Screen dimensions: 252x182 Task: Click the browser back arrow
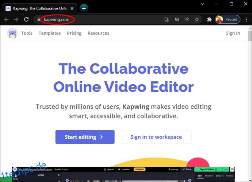click(x=6, y=19)
